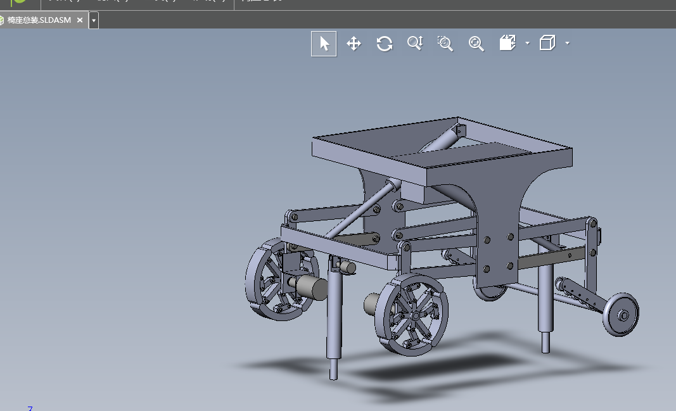Switch to the 椅座总装.SLDASM tab
This screenshot has width=676, height=411.
pos(39,20)
